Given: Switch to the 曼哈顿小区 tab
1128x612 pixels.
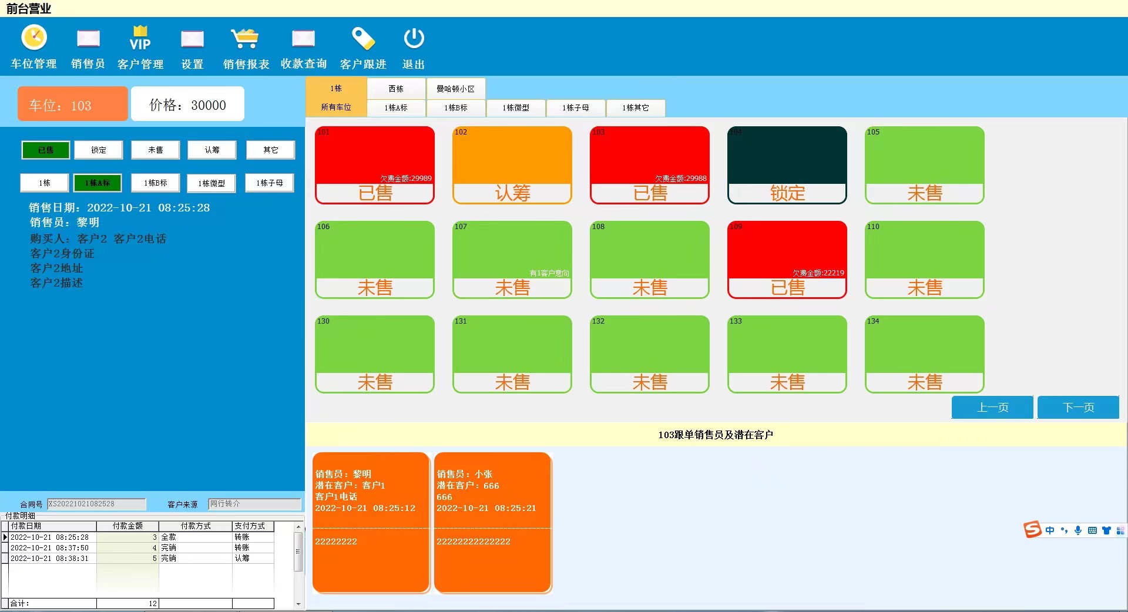Looking at the screenshot, I should point(455,89).
